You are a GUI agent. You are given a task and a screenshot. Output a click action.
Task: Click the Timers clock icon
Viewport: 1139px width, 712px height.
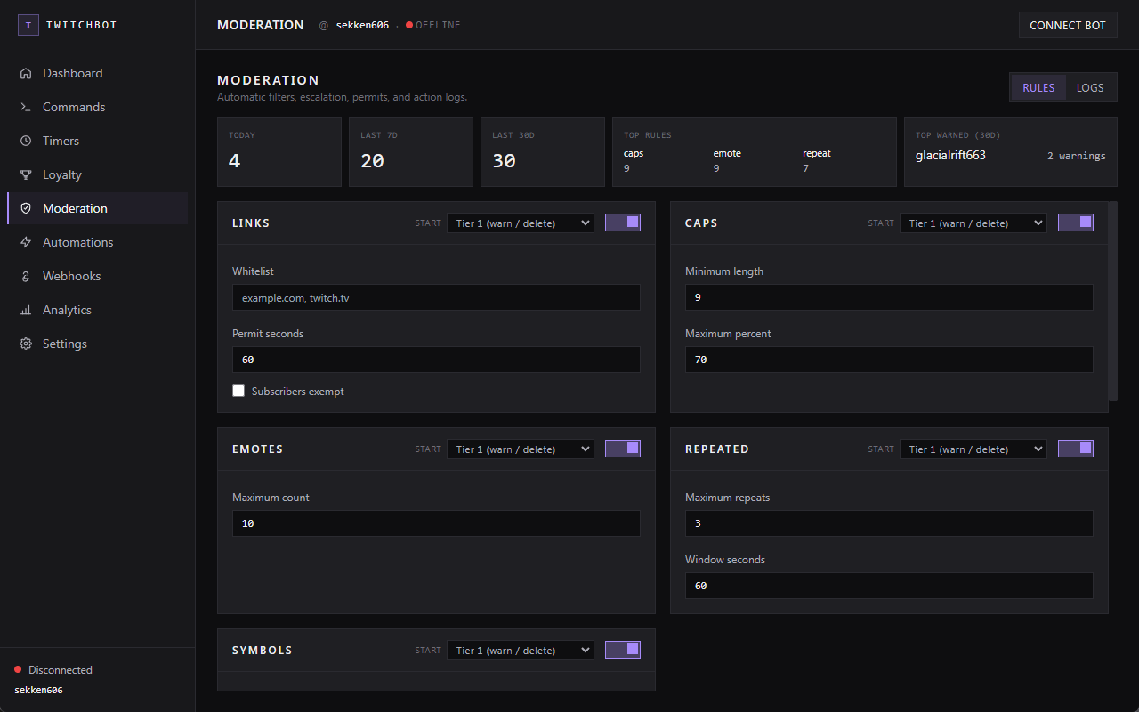(26, 141)
